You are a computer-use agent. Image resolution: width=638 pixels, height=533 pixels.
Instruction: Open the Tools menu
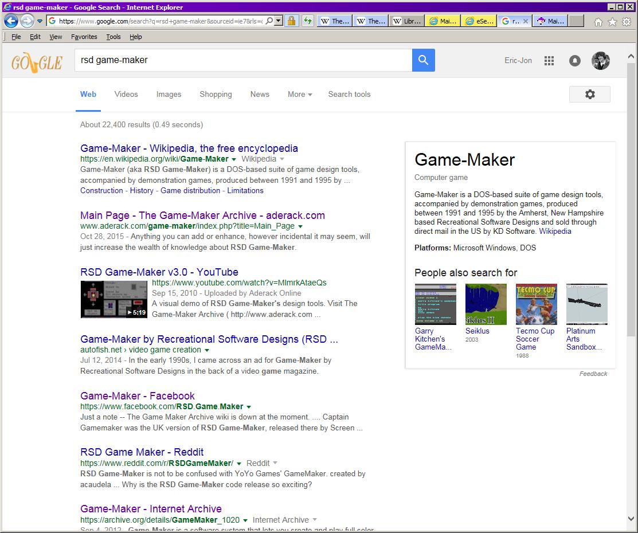(x=113, y=37)
